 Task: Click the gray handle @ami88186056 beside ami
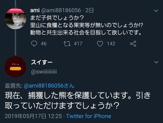[x=61, y=11]
